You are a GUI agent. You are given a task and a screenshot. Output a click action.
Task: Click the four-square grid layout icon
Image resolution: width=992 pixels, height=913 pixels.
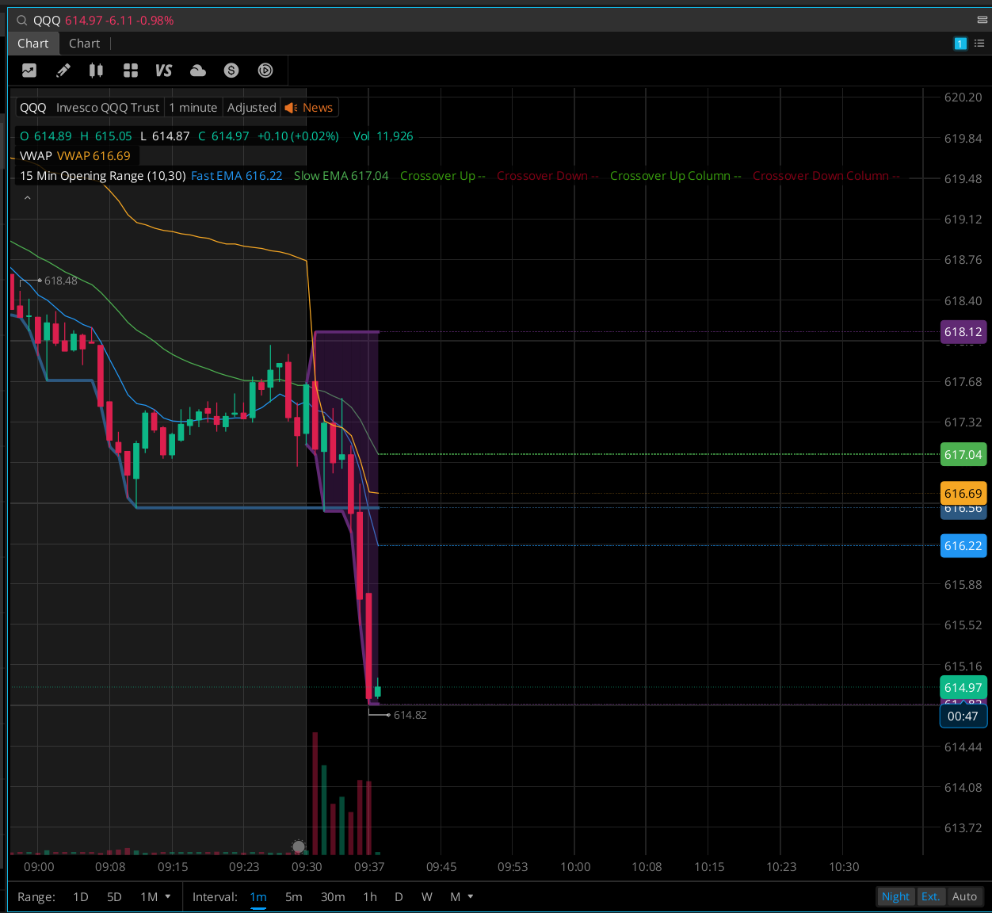[x=131, y=71]
